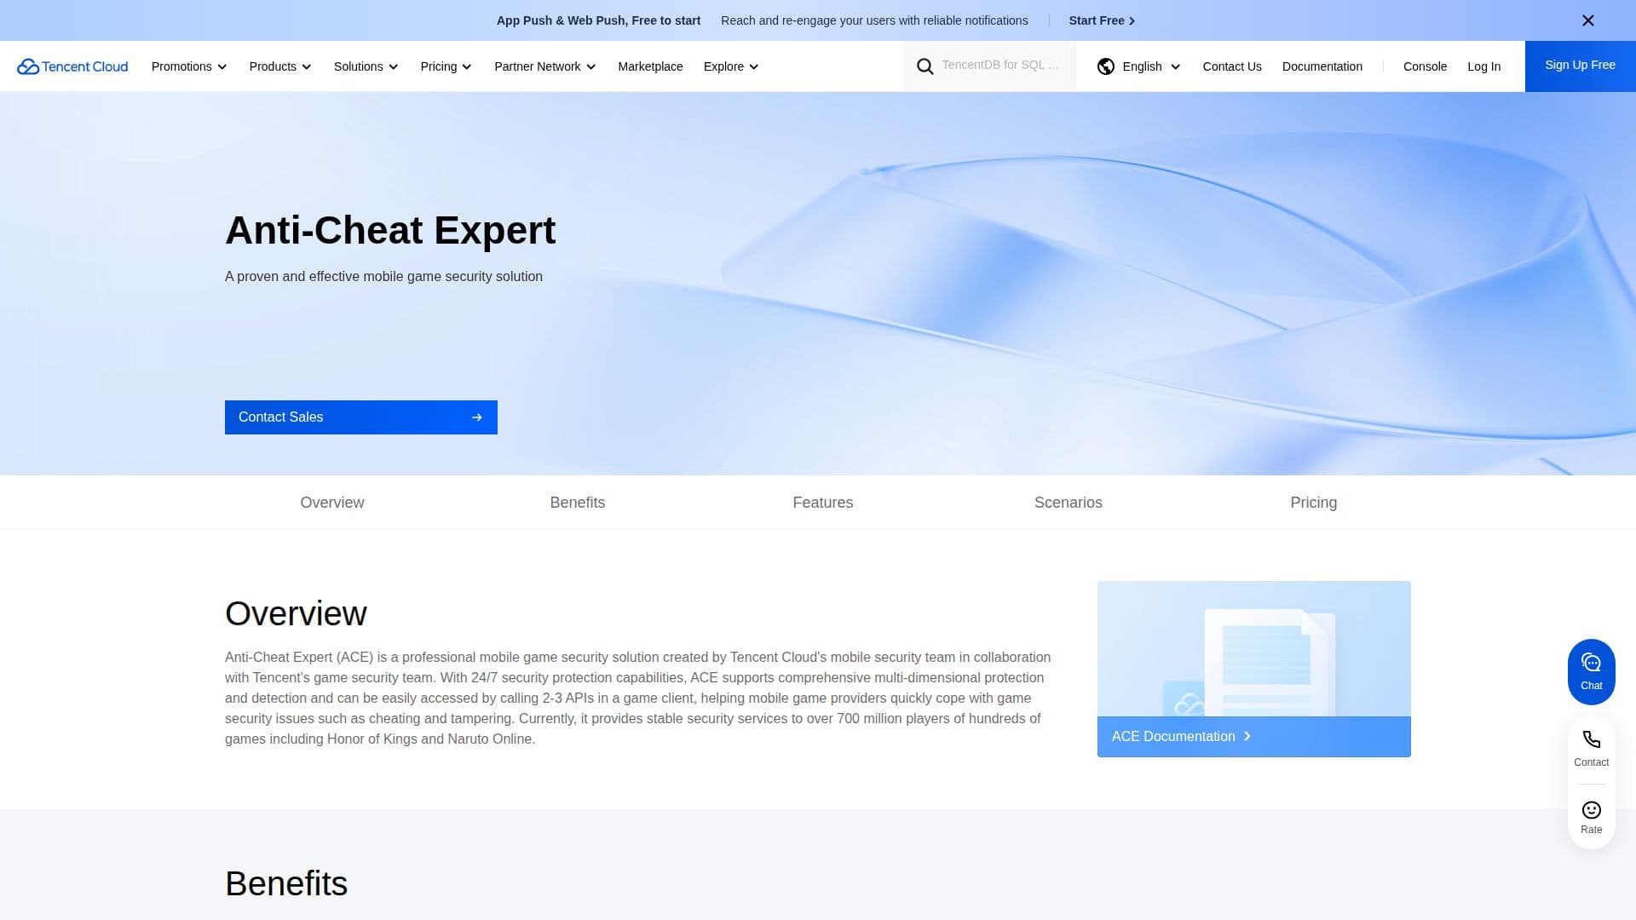Expand the Promotions menu

point(189,66)
